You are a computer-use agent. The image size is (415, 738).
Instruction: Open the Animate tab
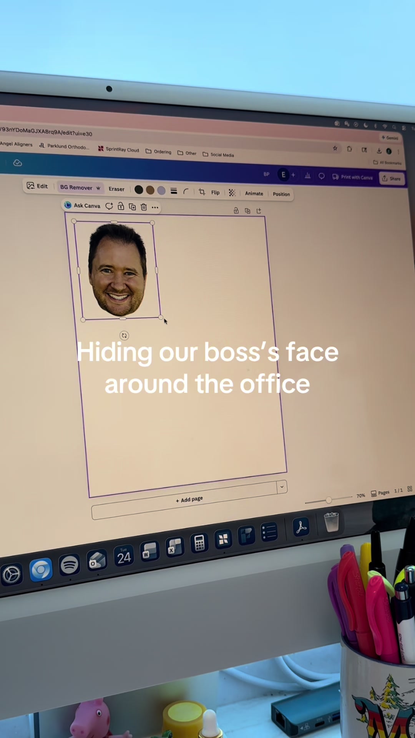pyautogui.click(x=254, y=193)
